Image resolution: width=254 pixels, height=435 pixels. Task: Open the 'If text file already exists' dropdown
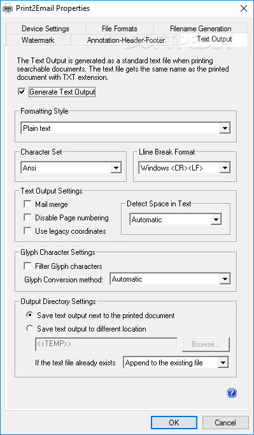click(176, 363)
